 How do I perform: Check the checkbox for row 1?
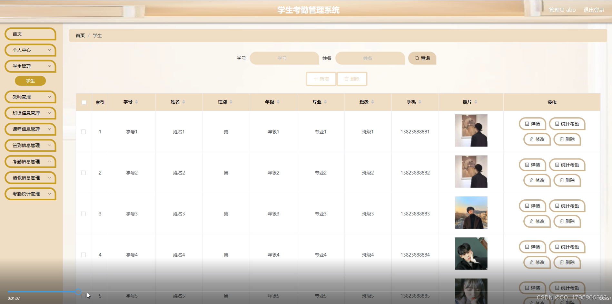click(84, 132)
